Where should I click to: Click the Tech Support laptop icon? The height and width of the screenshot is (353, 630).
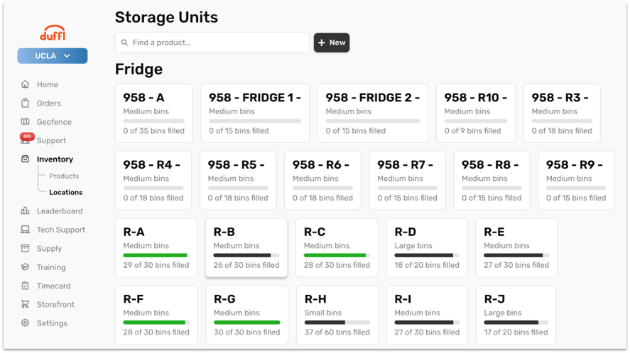pos(26,230)
